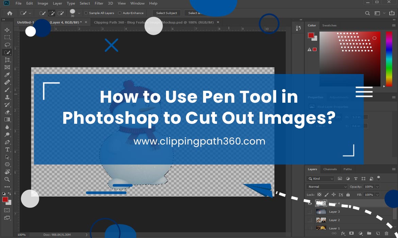The width and height of the screenshot is (398, 238).
Task: Toggle Lock all padlock icon
Action: coord(348,194)
